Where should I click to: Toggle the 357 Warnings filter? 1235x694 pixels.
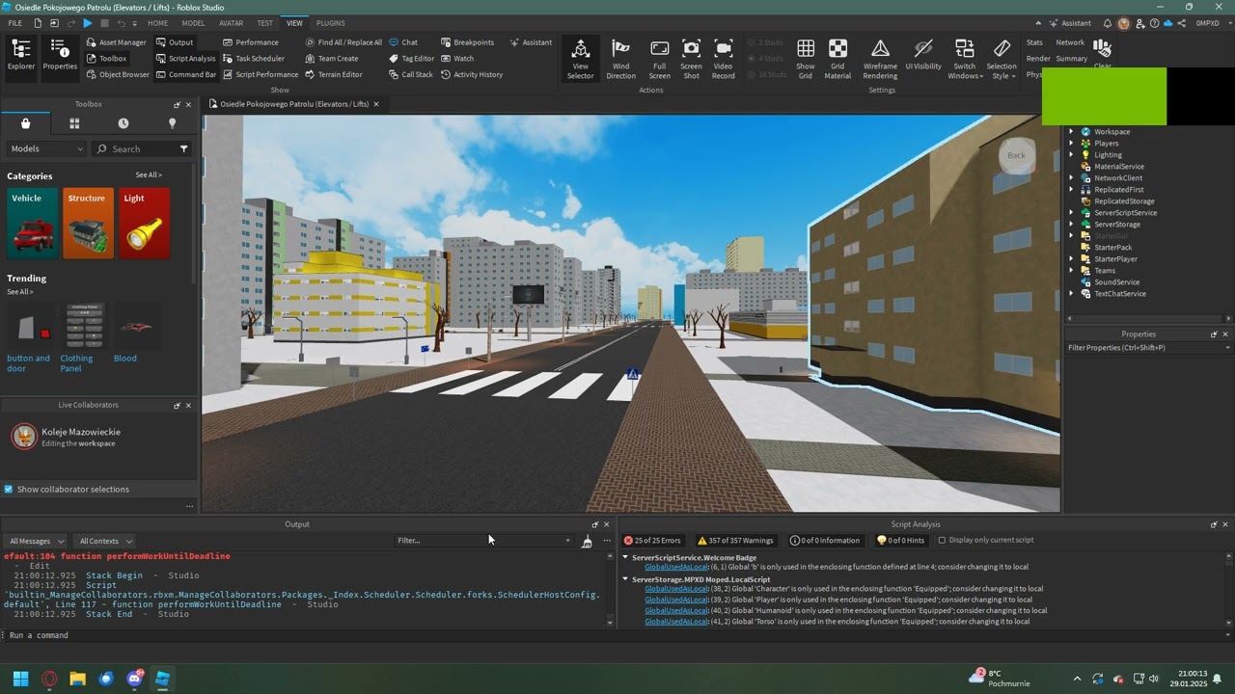[x=735, y=541]
